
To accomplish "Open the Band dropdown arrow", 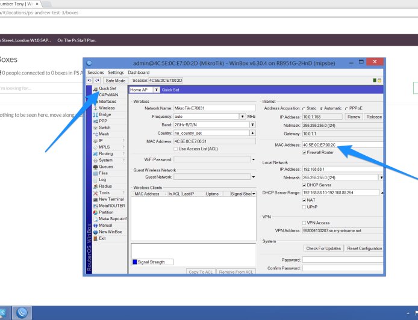I will click(x=252, y=125).
